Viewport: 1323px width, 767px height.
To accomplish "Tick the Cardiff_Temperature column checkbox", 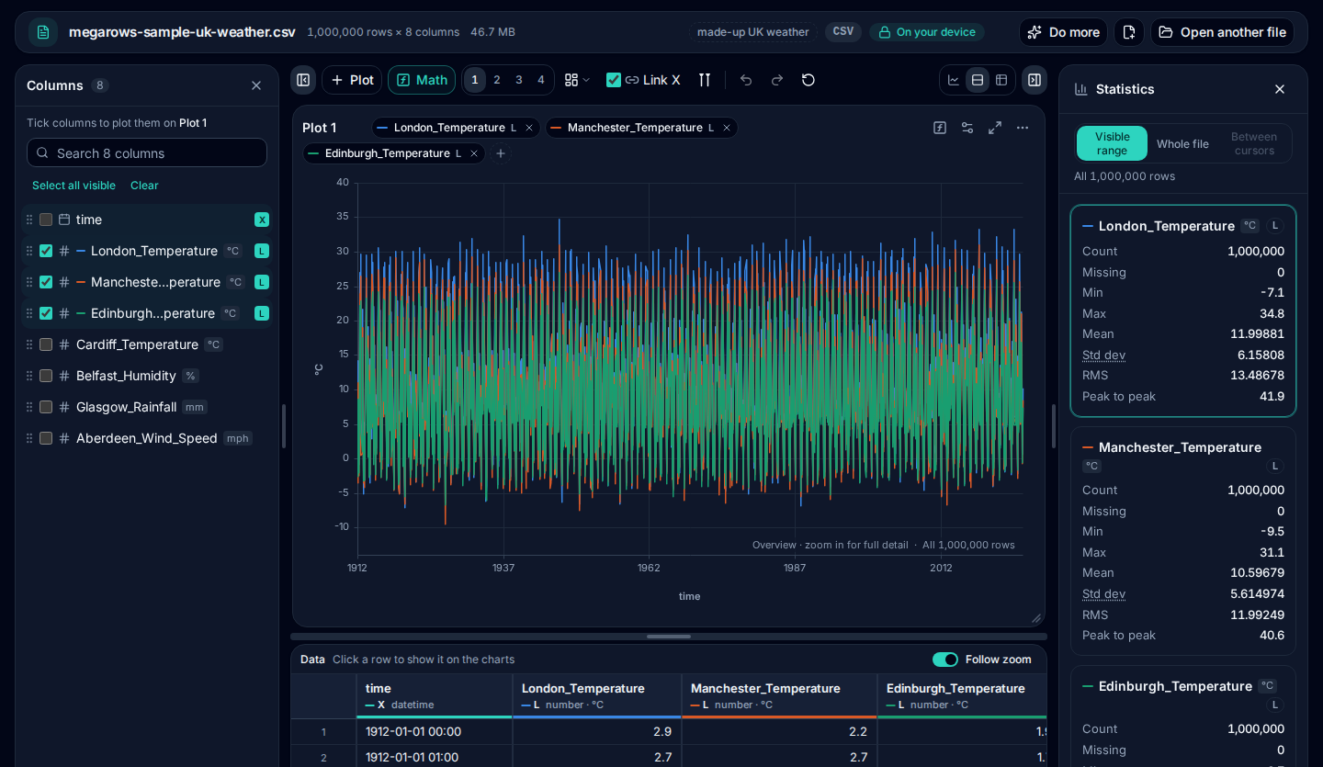I will [46, 344].
